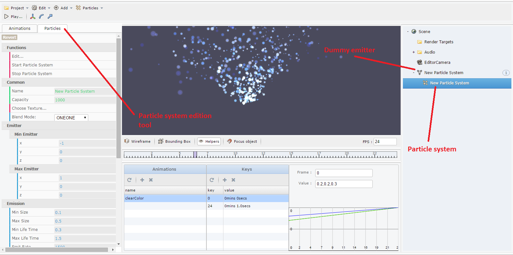This screenshot has height=255, width=513.
Task: Open the Blend Mode ONEONE dropdown
Action: click(x=71, y=118)
